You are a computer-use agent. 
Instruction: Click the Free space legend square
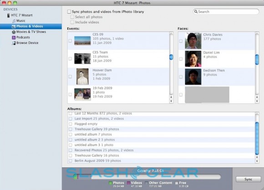[x=177, y=183]
